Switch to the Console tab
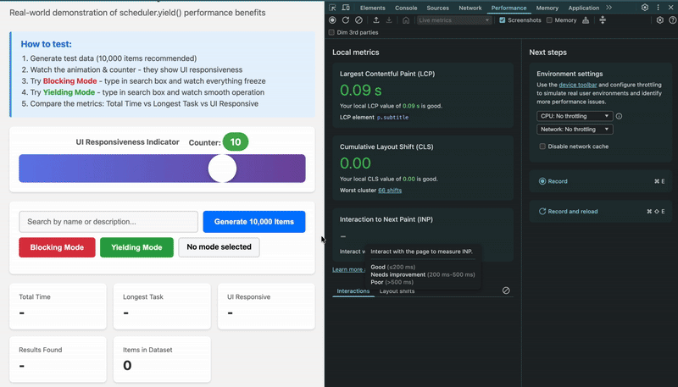 pyautogui.click(x=406, y=8)
